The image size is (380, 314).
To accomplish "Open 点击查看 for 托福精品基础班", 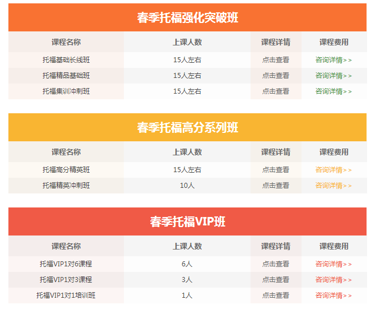I will [276, 76].
